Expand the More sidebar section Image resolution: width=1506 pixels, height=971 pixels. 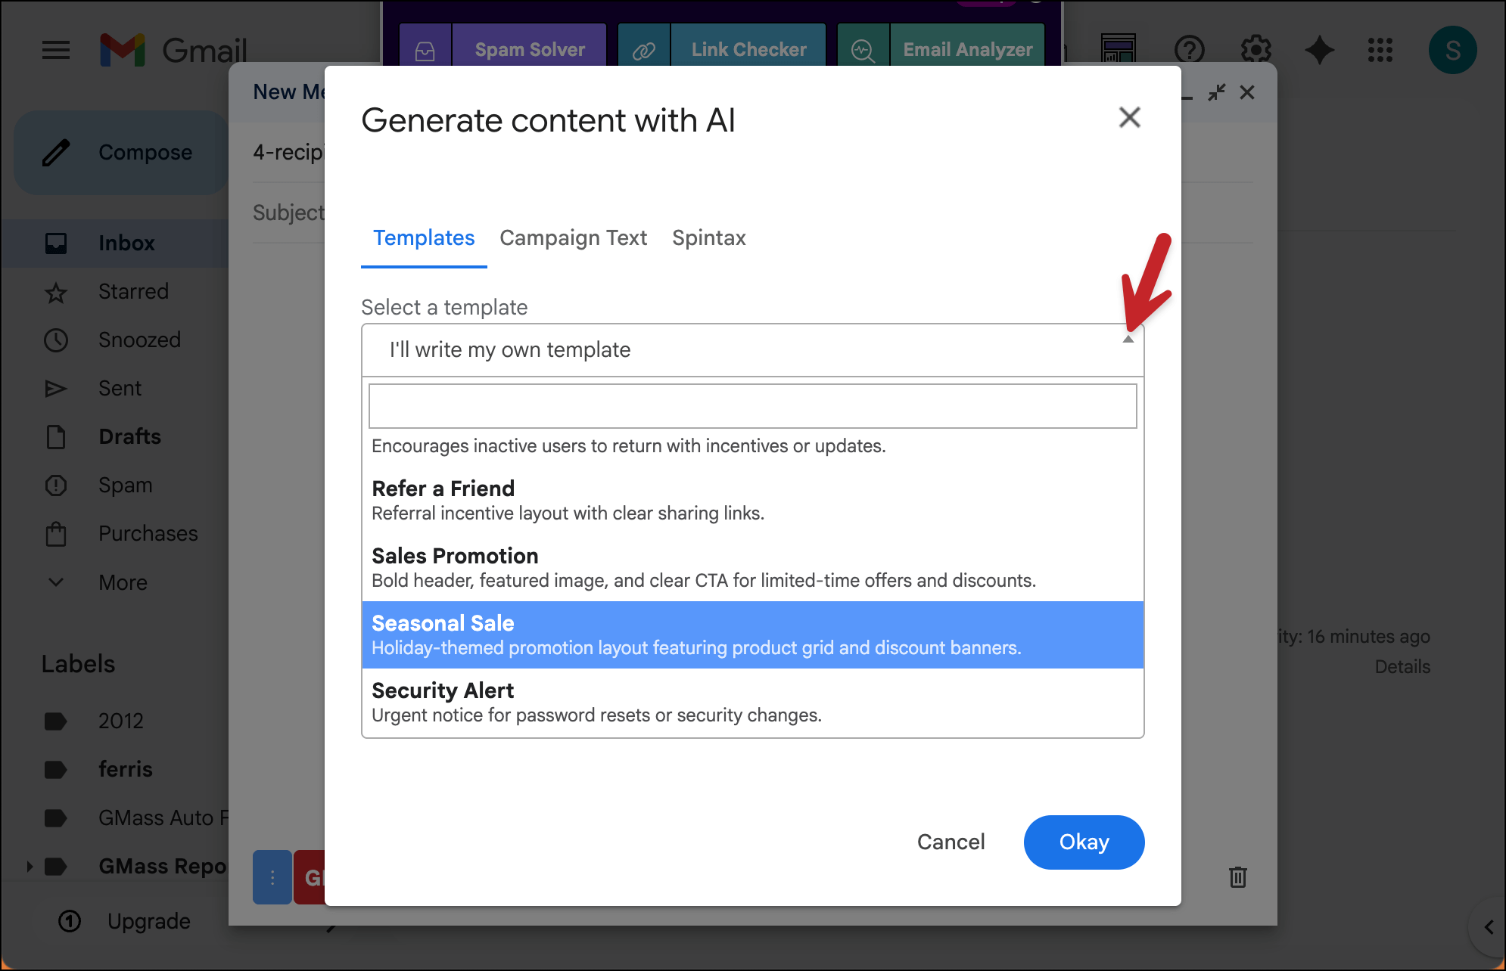pyautogui.click(x=123, y=582)
